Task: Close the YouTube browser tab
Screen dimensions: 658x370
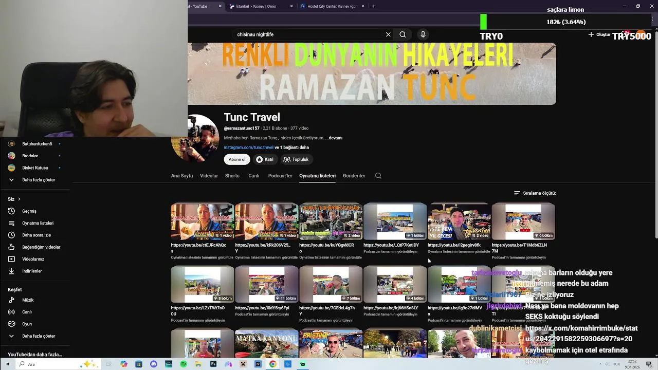Action: point(220,6)
